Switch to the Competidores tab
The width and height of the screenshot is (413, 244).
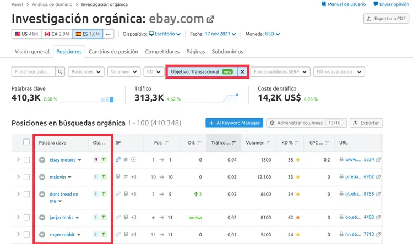(162, 52)
